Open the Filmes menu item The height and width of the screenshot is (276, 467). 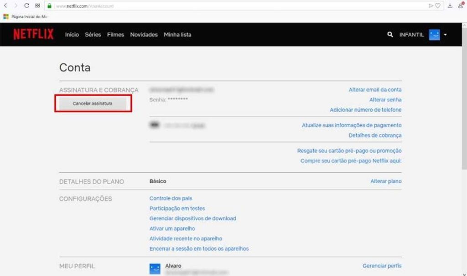[115, 35]
